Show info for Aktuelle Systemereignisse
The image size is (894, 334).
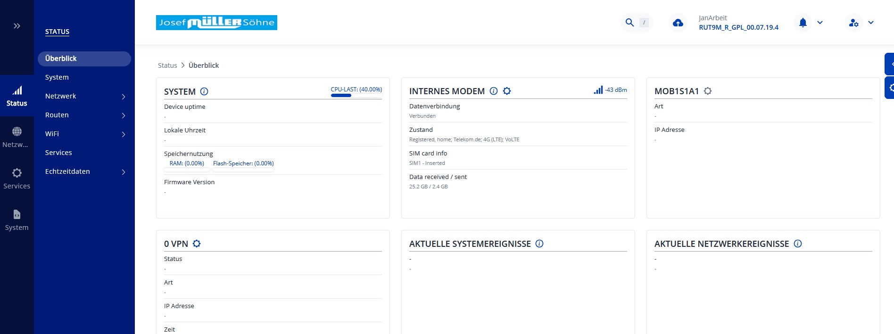(x=539, y=244)
